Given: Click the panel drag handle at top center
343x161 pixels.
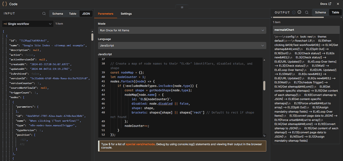Looking at the screenshot, I should click(x=182, y=7).
